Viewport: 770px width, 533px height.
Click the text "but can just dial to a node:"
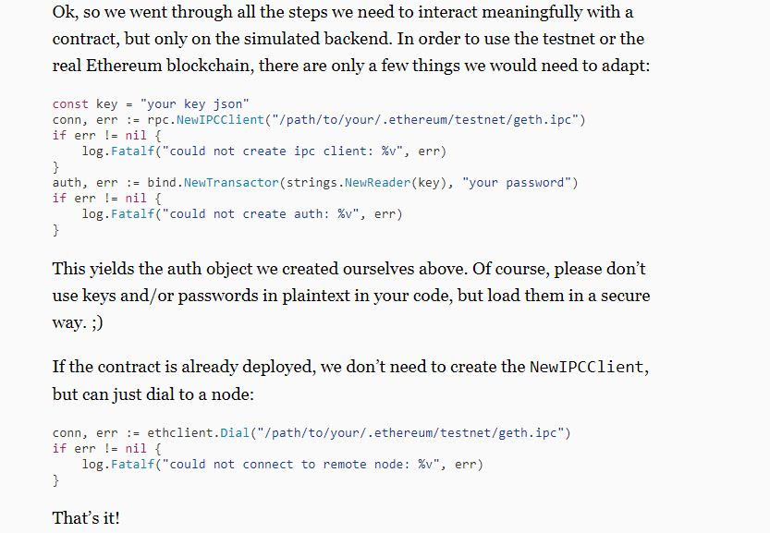tap(153, 394)
